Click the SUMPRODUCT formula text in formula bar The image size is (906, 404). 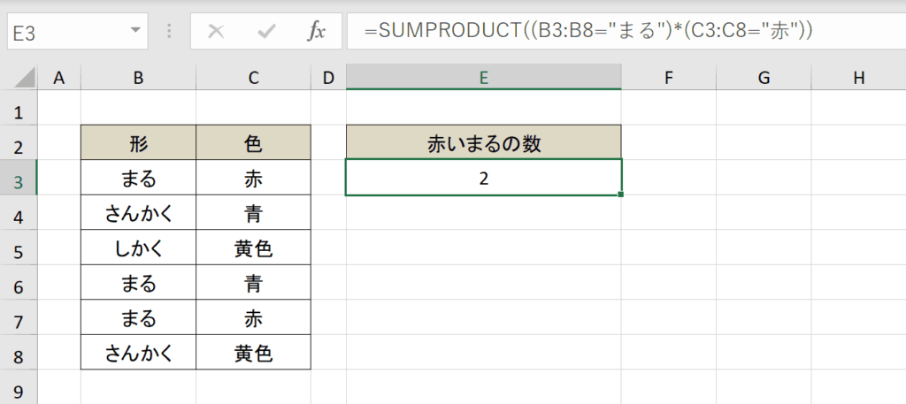pos(588,31)
